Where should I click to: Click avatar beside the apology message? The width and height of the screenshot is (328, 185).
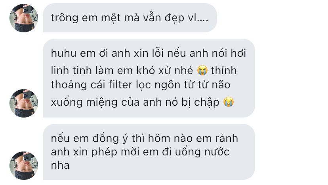click(x=24, y=103)
